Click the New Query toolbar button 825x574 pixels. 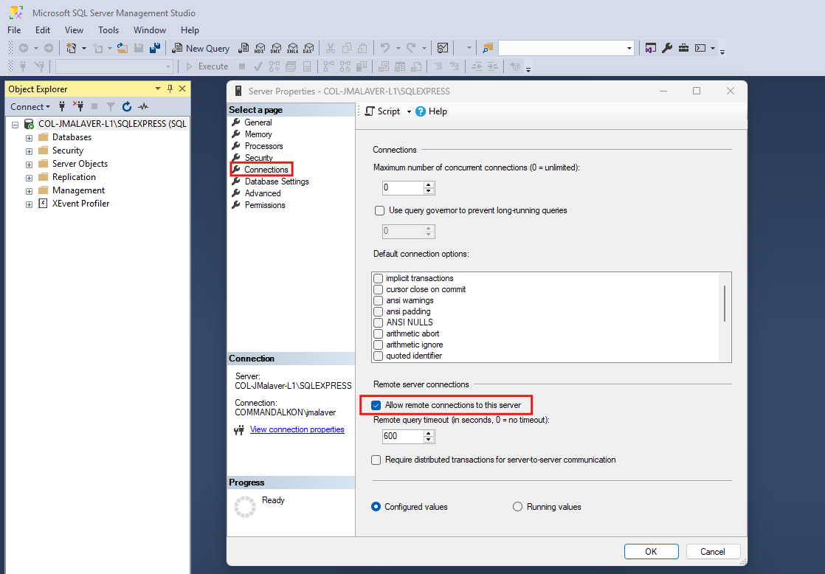[201, 49]
